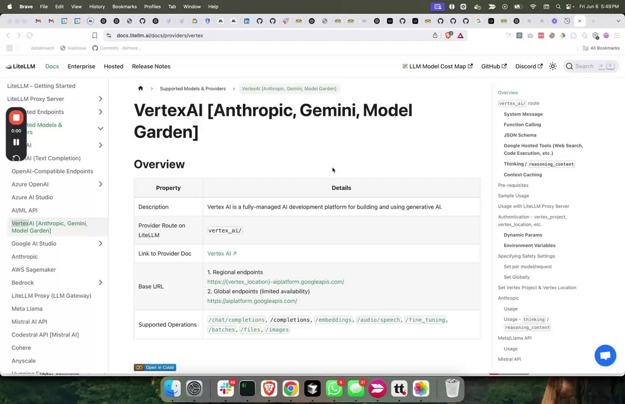Click Spotlight search in the menu bar
The width and height of the screenshot is (625, 404).
pyautogui.click(x=558, y=7)
